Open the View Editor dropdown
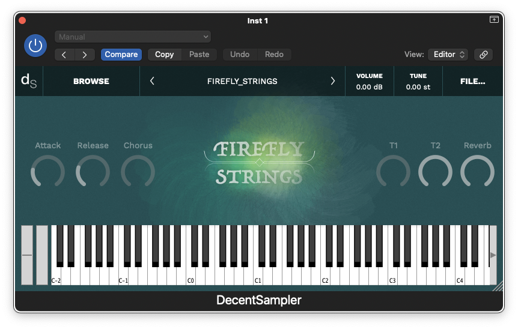Screen dimensions: 518x329 [448, 55]
